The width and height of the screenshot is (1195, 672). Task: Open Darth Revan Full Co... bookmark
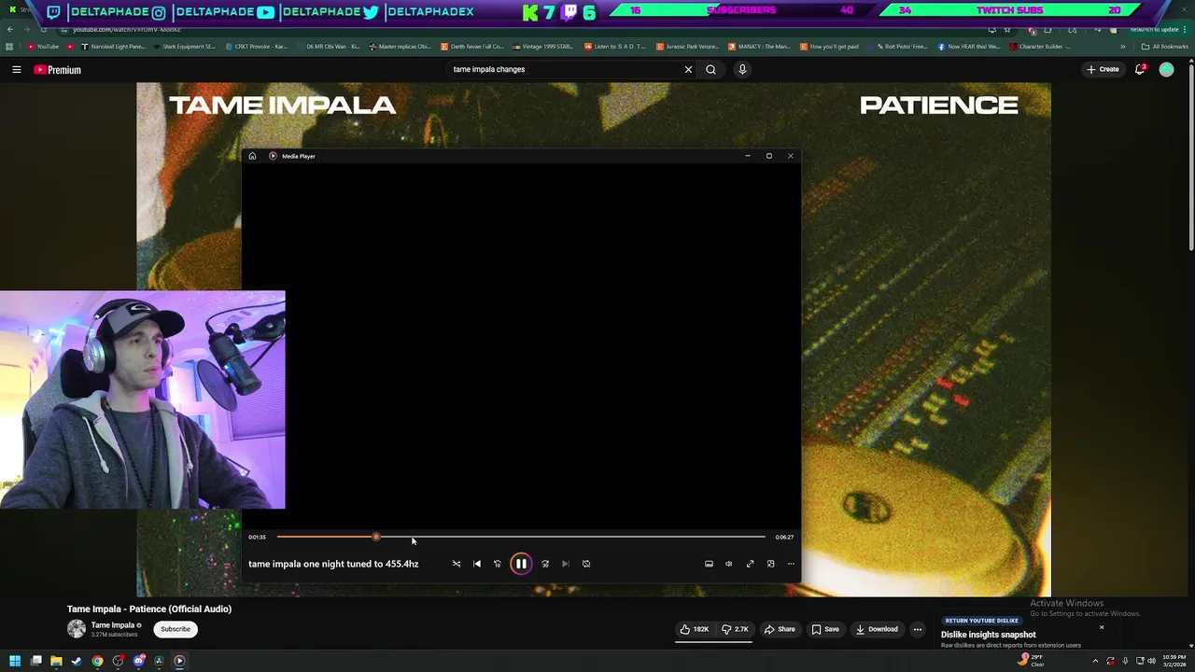click(x=472, y=47)
